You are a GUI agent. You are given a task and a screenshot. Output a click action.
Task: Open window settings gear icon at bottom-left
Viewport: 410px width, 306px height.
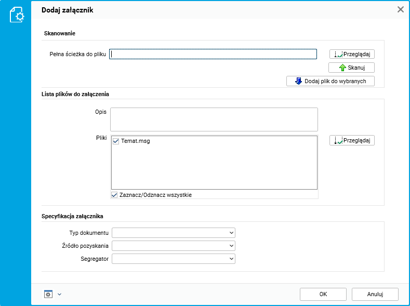coord(48,294)
